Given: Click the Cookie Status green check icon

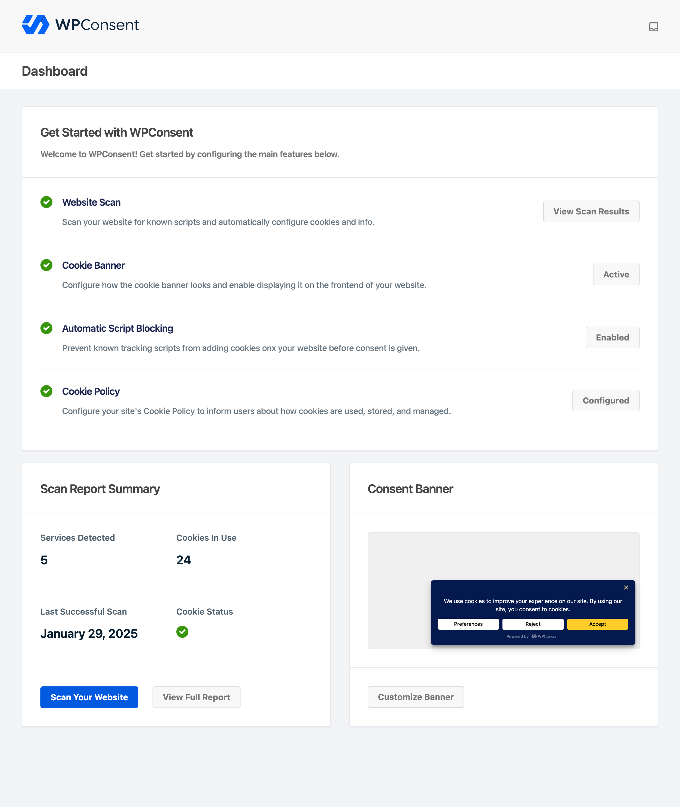Looking at the screenshot, I should pyautogui.click(x=182, y=632).
